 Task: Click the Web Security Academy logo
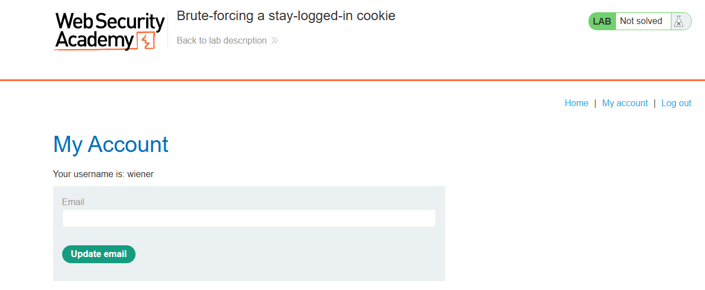pyautogui.click(x=109, y=31)
